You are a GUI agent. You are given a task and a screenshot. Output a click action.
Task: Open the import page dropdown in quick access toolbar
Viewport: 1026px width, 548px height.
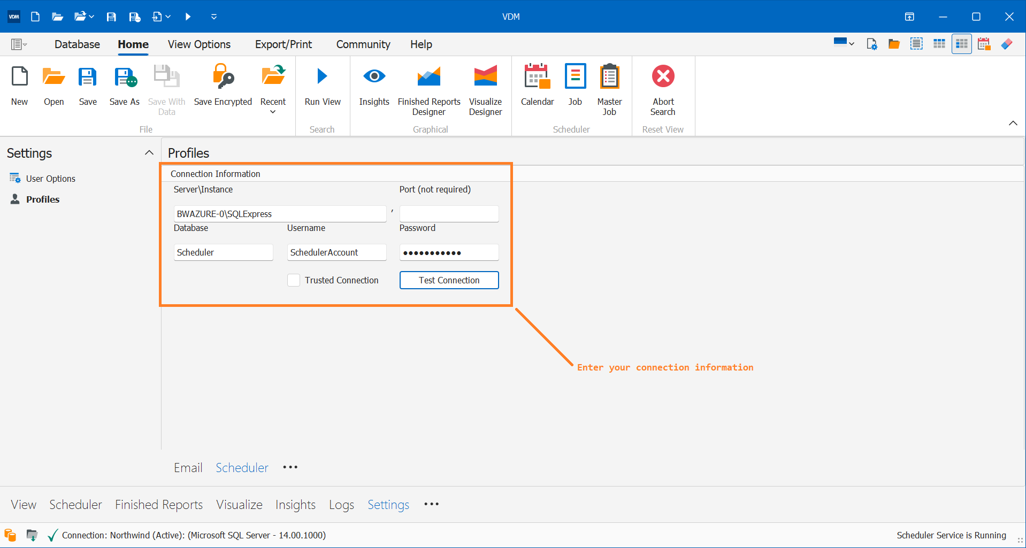(x=161, y=17)
